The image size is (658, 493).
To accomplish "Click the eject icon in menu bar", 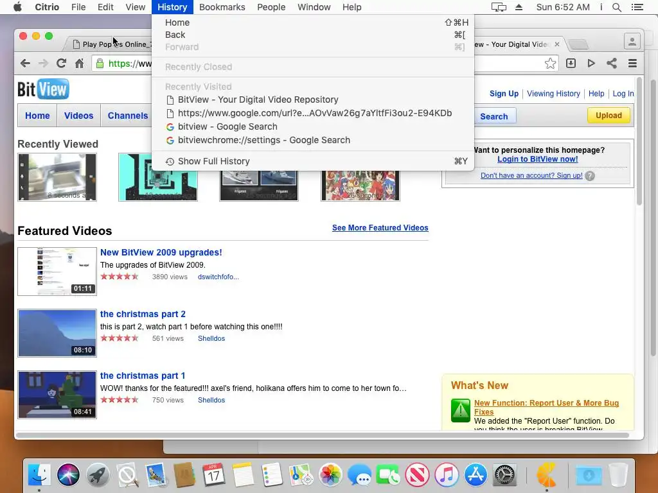I will coord(519,7).
